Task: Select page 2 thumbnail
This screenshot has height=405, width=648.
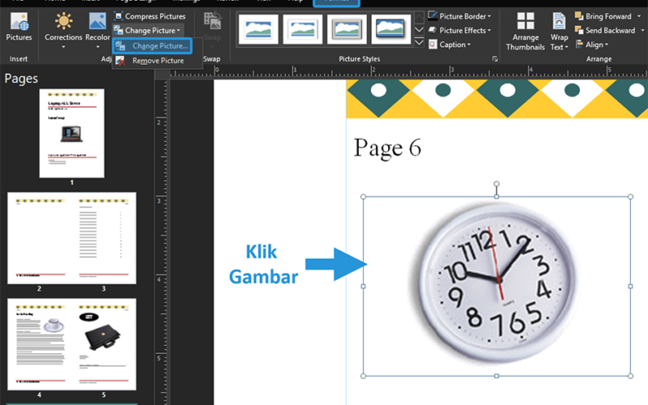Action: tap(39, 238)
